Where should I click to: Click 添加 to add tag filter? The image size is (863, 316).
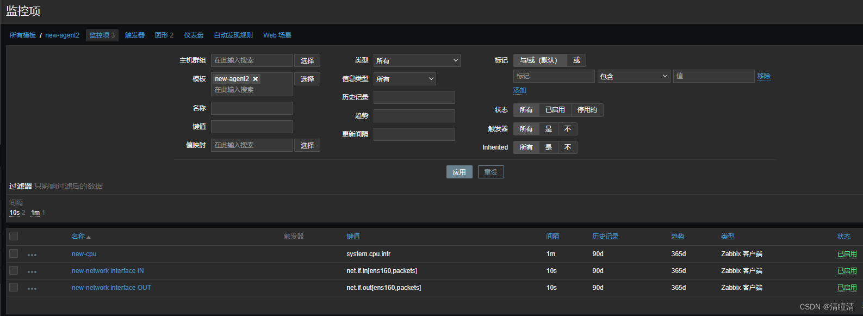[520, 90]
